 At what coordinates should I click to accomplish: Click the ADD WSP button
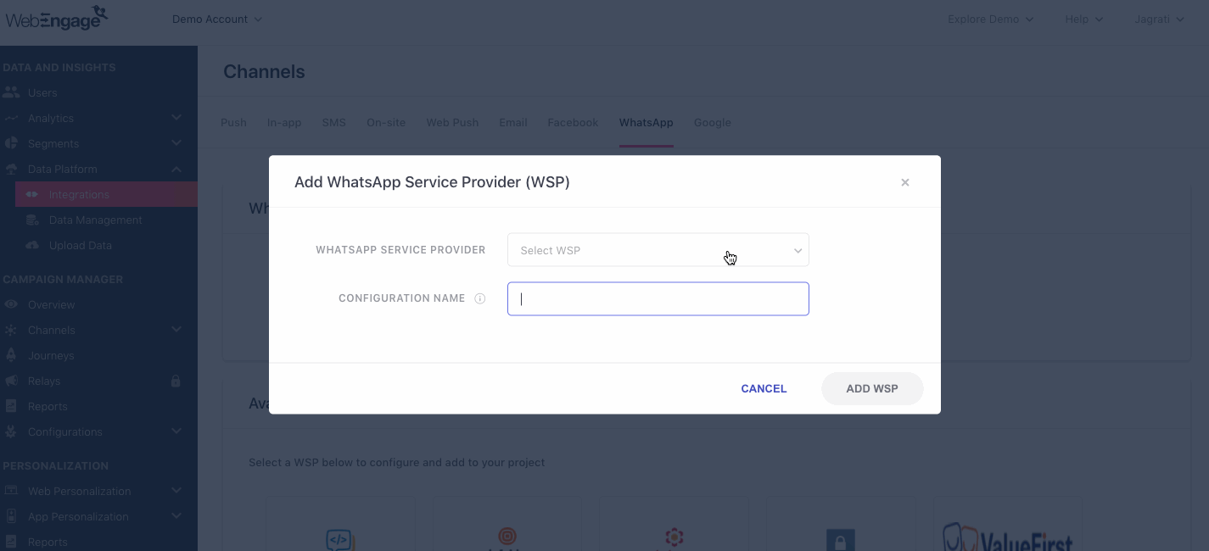[872, 388]
